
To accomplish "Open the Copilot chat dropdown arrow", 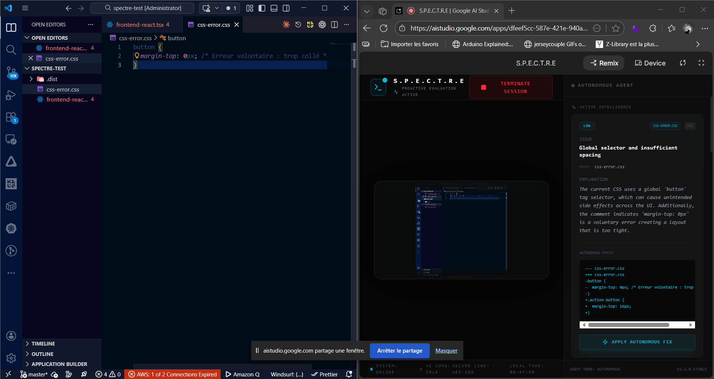I will (x=217, y=8).
